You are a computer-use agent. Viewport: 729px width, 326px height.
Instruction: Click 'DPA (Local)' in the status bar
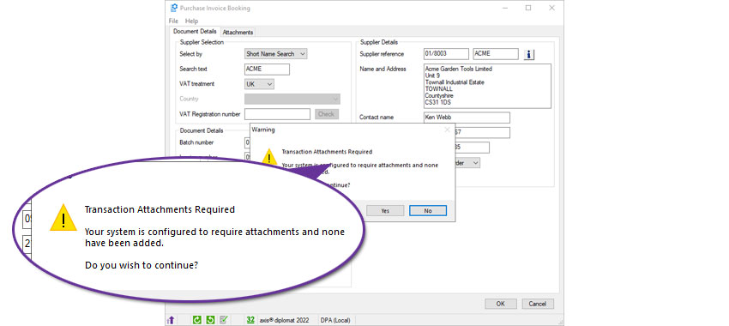click(x=335, y=320)
